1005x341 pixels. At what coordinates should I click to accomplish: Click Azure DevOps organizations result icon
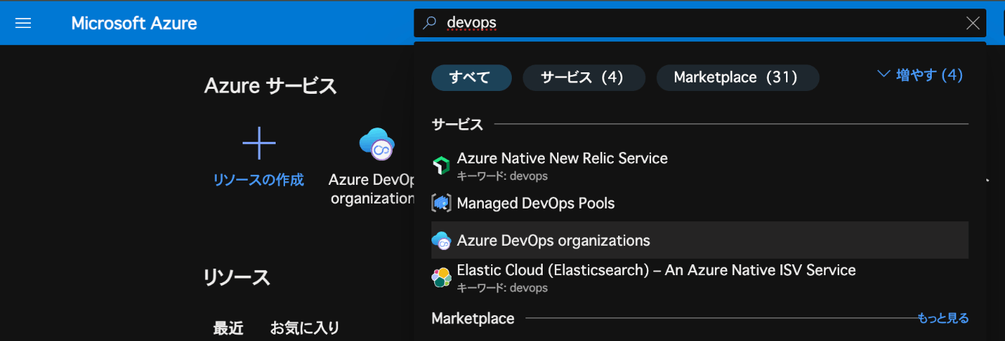click(441, 241)
